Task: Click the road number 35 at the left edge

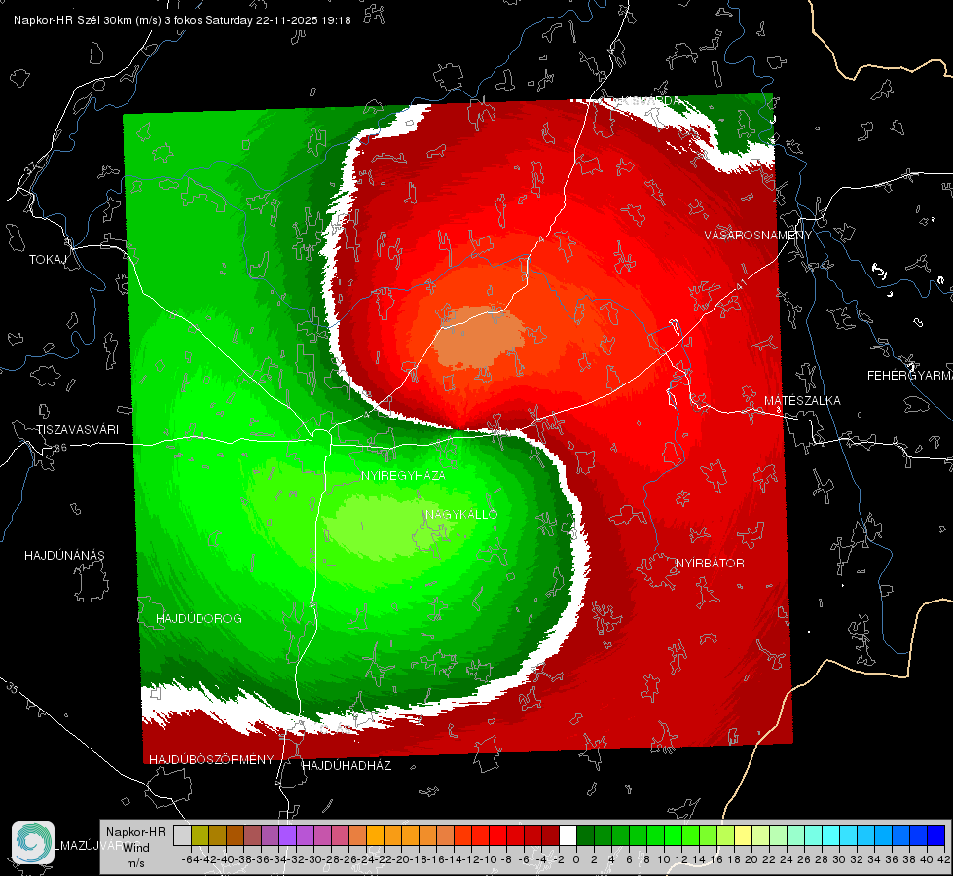Action: [12, 688]
